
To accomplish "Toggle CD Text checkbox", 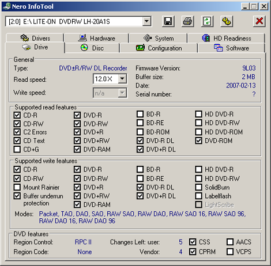I will pos(17,140).
